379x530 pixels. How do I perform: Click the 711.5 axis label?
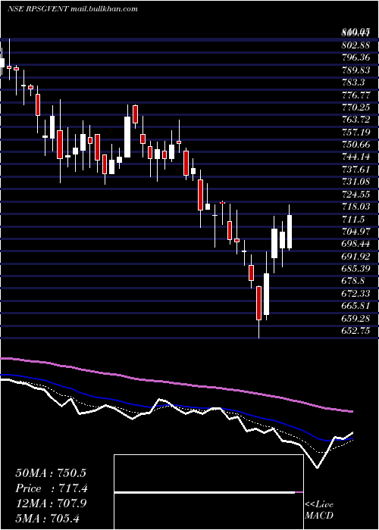click(x=353, y=220)
